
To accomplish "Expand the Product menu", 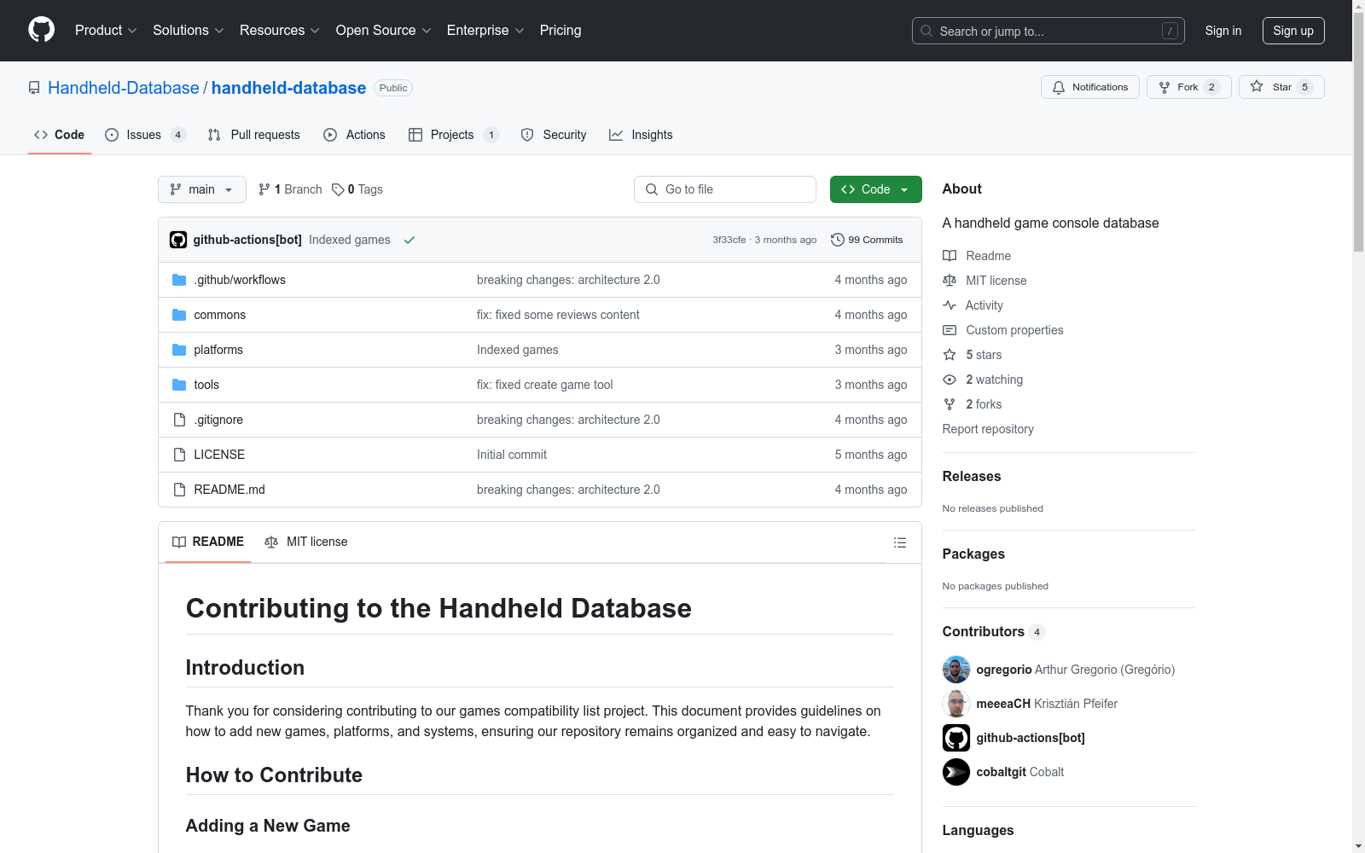I will coord(106,31).
